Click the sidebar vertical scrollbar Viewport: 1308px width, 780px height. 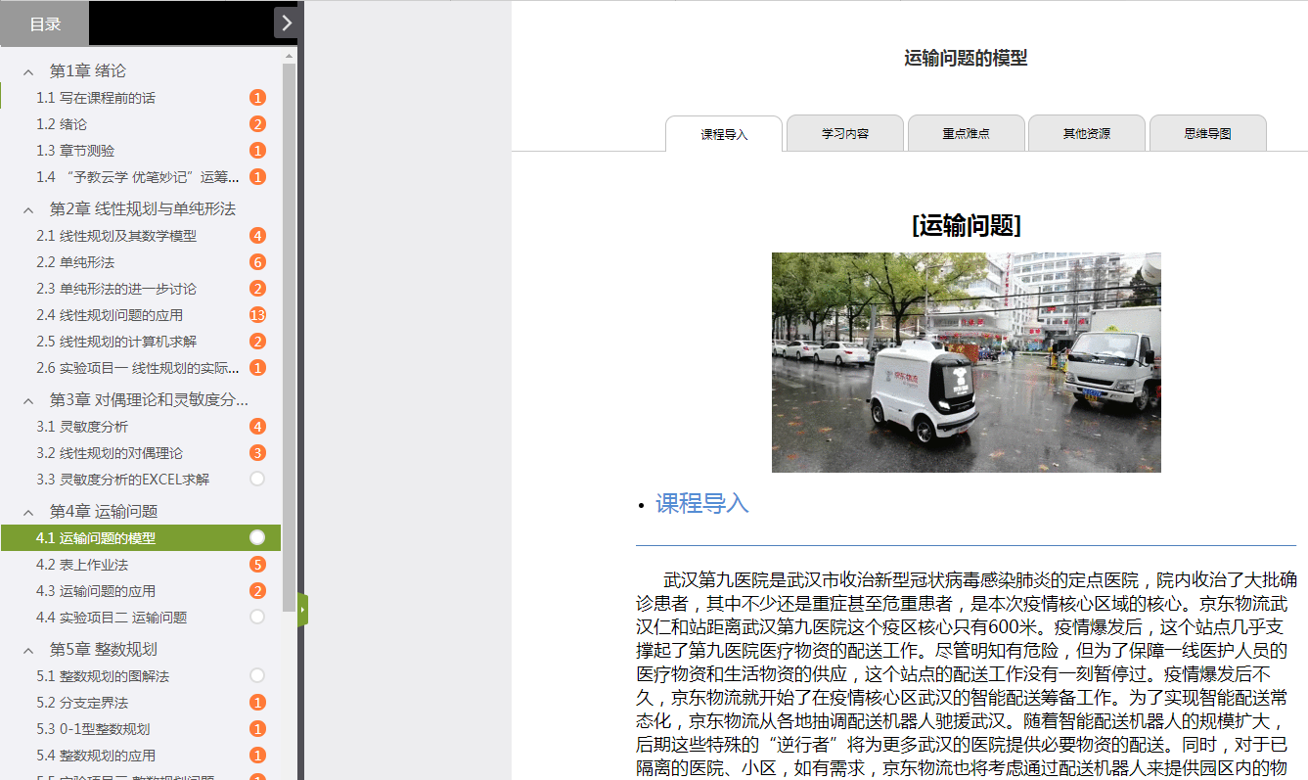coord(289,338)
